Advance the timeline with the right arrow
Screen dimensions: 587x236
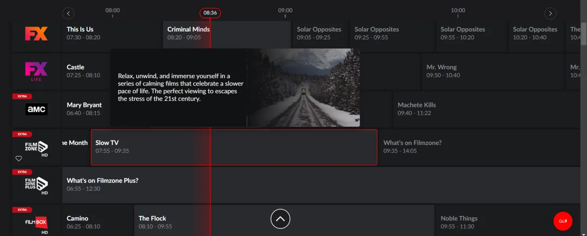pos(550,13)
